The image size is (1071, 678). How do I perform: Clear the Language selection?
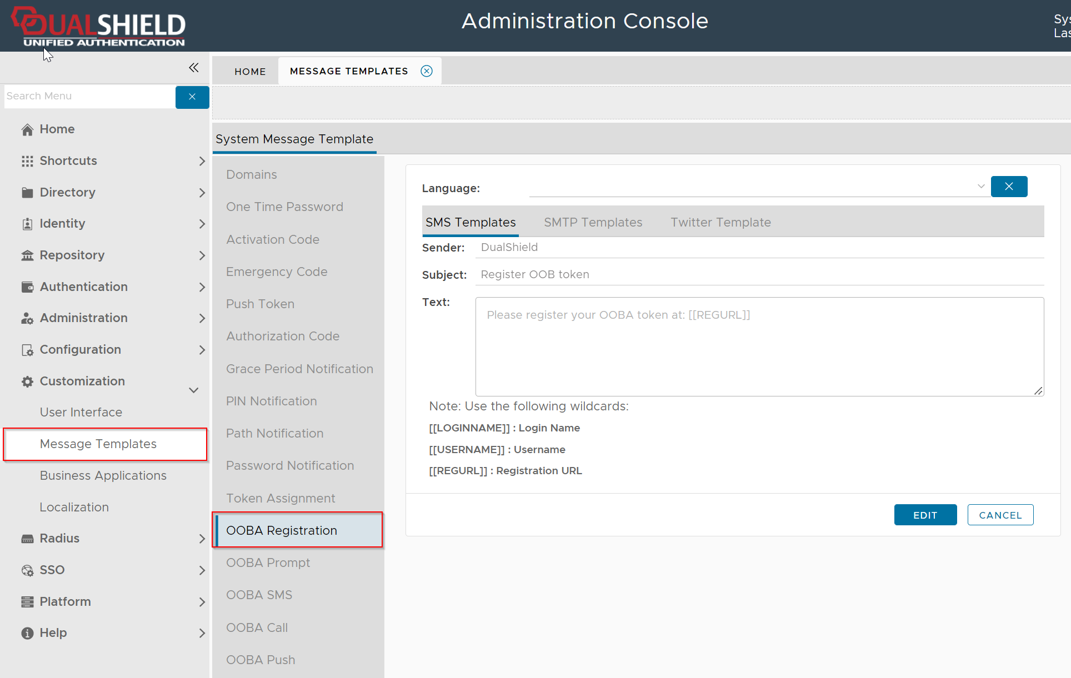coord(1009,187)
